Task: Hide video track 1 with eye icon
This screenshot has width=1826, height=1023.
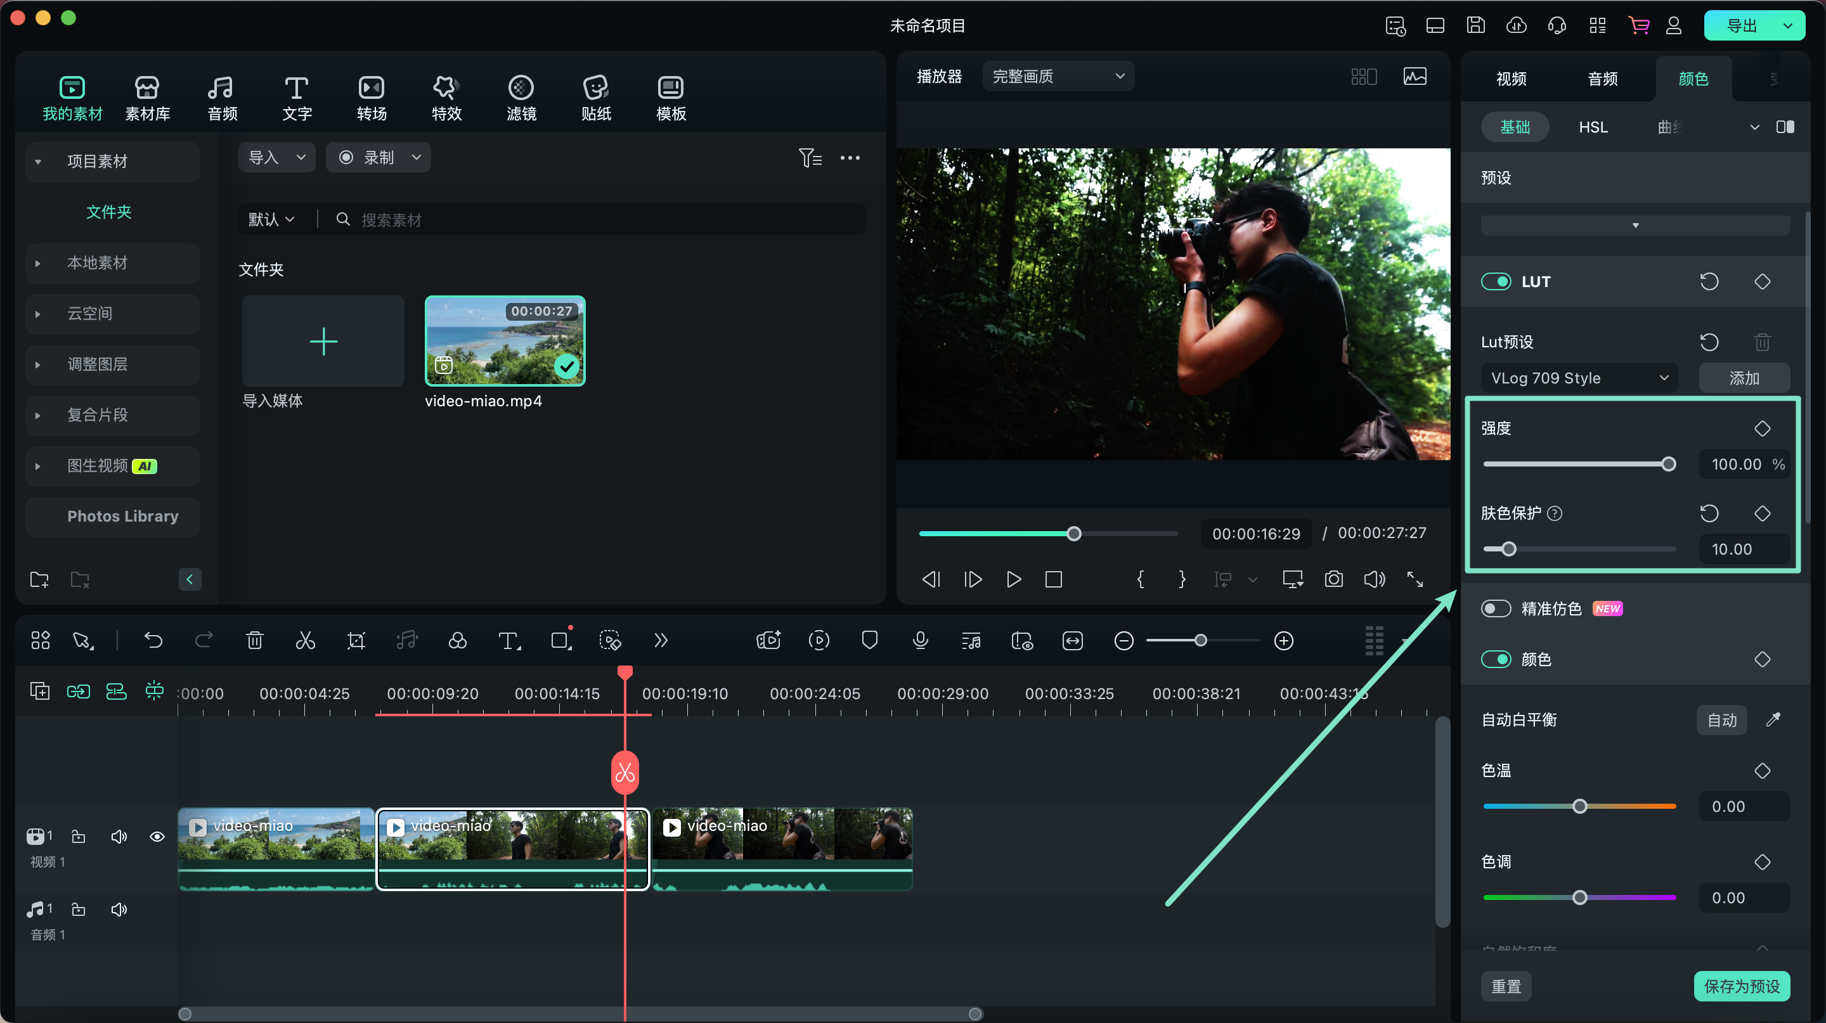Action: click(157, 837)
